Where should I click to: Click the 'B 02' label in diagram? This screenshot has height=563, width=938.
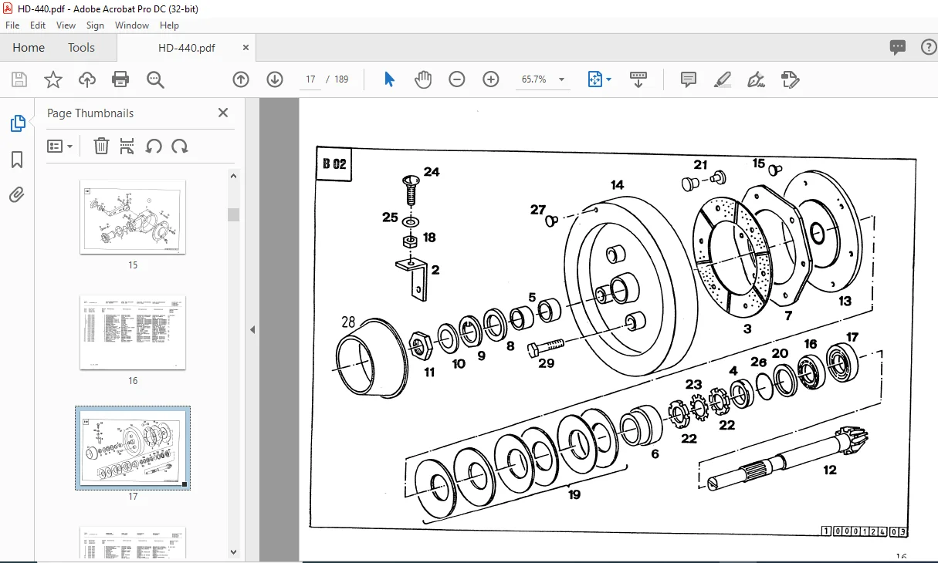(334, 164)
